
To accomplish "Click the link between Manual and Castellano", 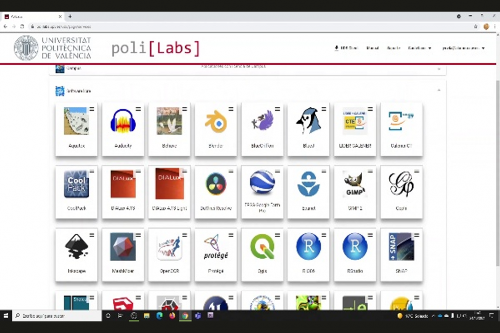I will pos(393,48).
